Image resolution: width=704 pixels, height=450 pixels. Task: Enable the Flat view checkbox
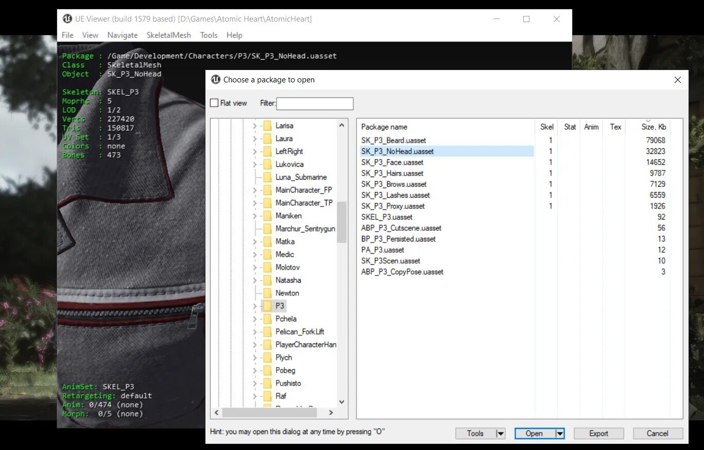pyautogui.click(x=214, y=103)
